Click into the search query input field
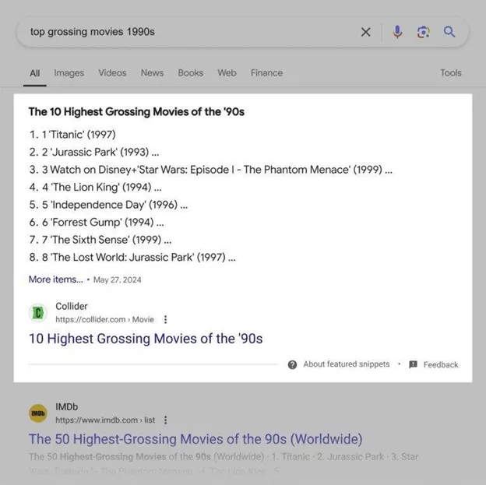This screenshot has height=485, width=486. [192, 32]
